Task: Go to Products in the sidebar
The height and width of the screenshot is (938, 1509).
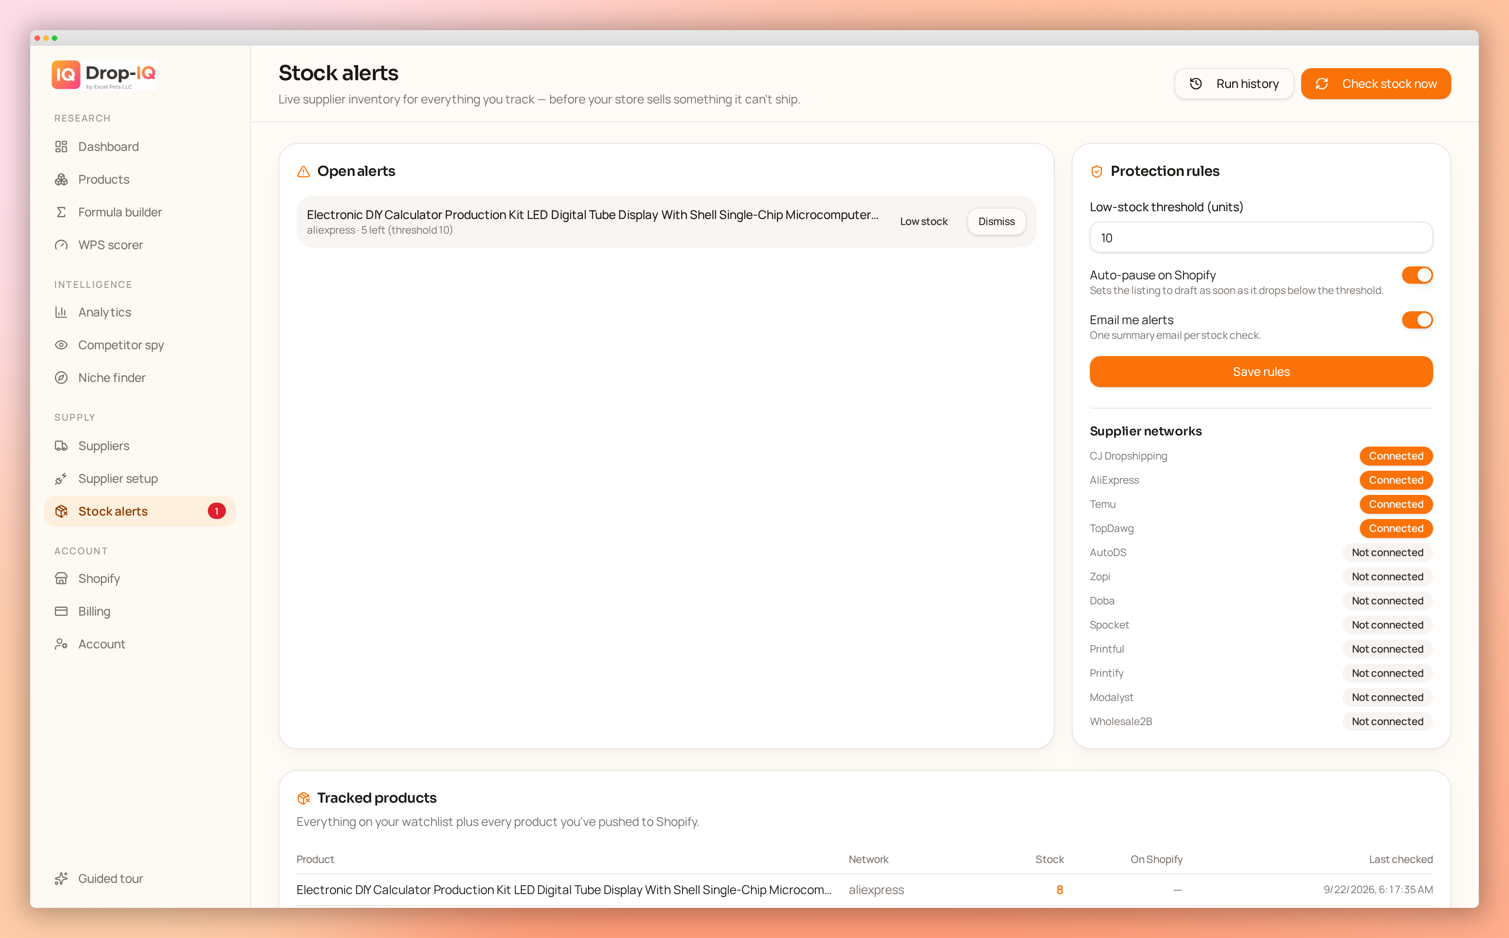Action: coord(140,179)
